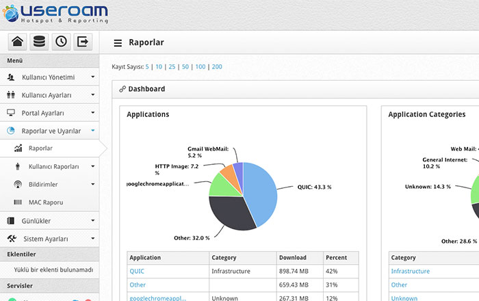Open the QUIC application link in the table
The height and width of the screenshot is (301, 479).
coord(137,271)
